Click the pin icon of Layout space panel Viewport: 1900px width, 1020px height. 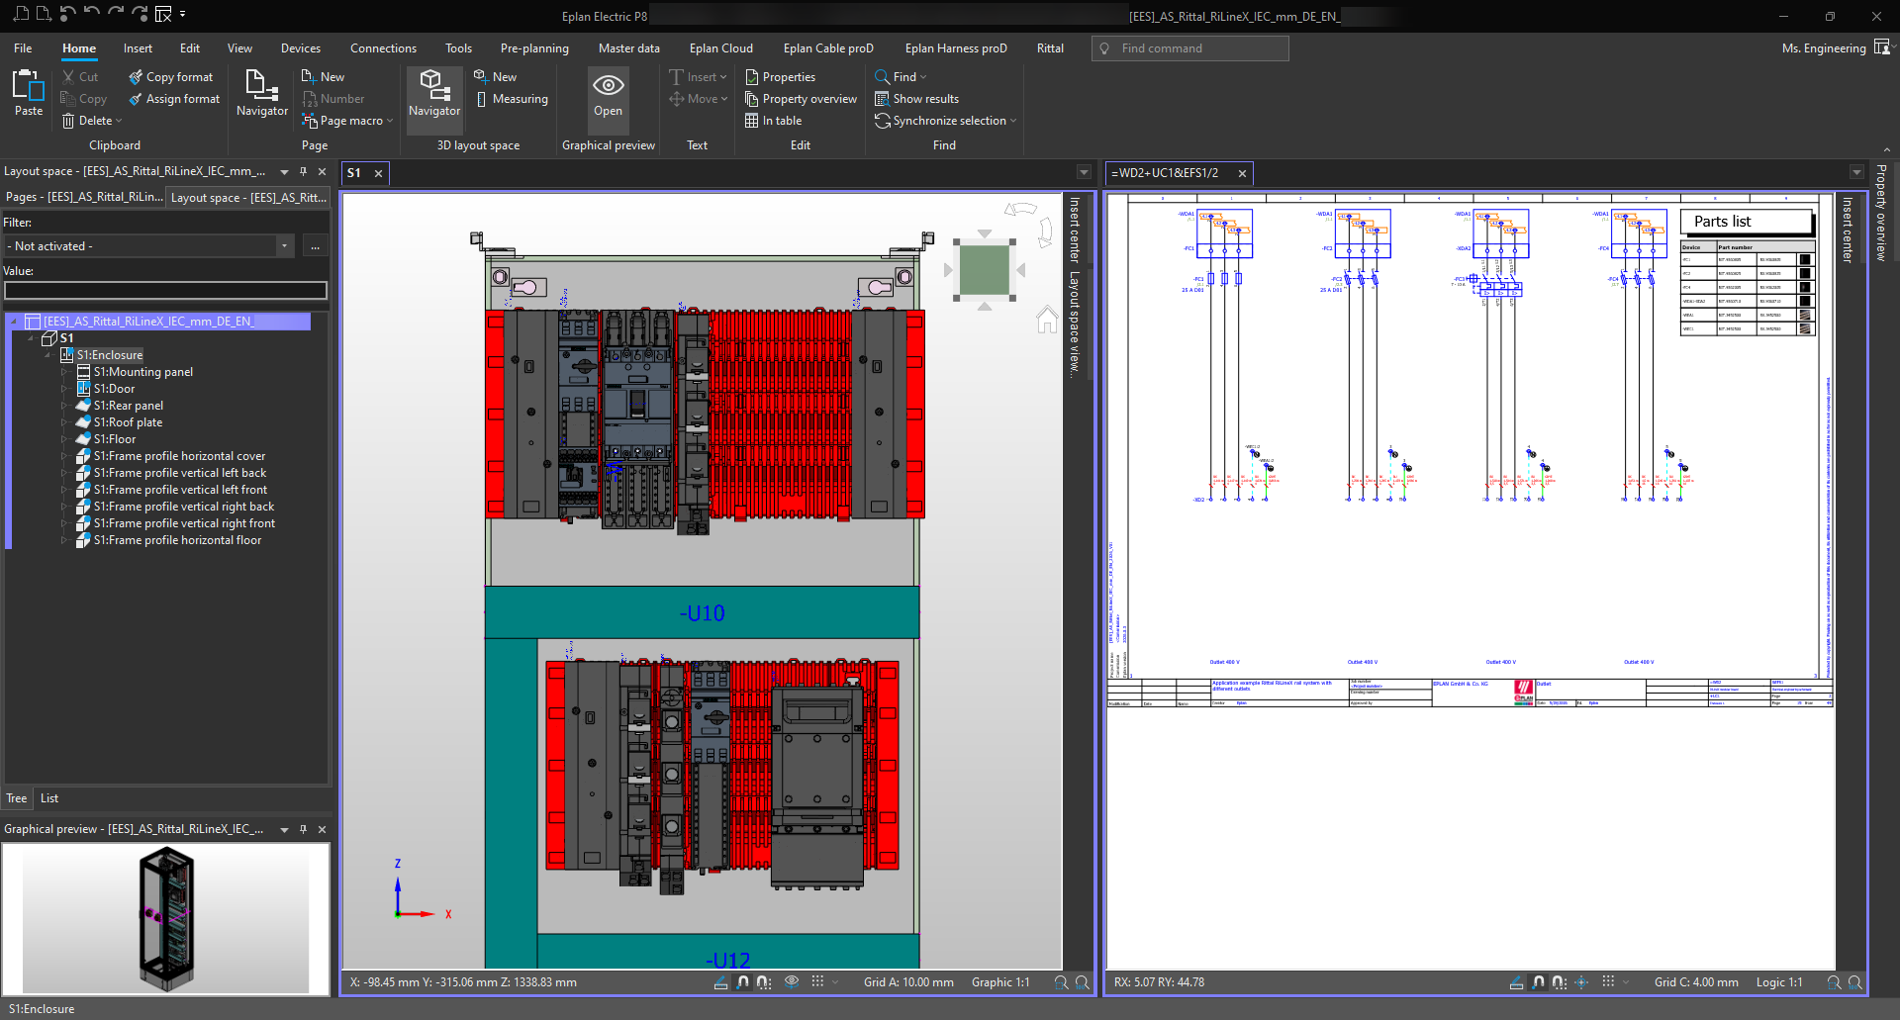304,171
